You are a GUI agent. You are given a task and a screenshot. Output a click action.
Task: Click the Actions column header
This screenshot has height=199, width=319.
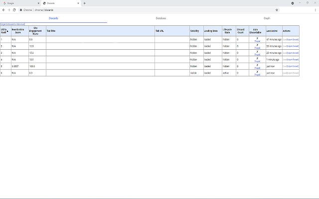(291, 31)
